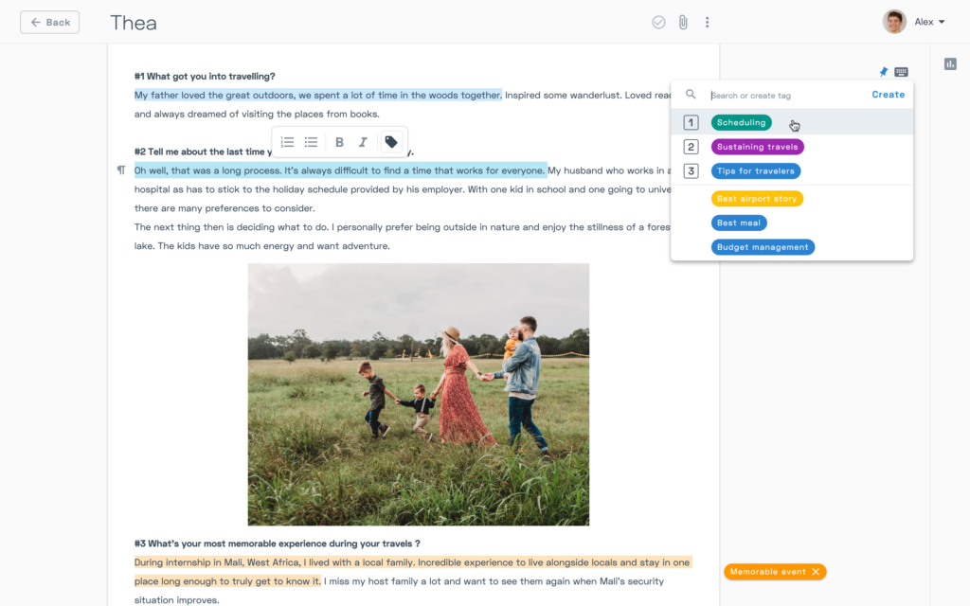Image resolution: width=970 pixels, height=606 pixels.
Task: Show keyboard shortcuts icon
Action: coord(902,72)
